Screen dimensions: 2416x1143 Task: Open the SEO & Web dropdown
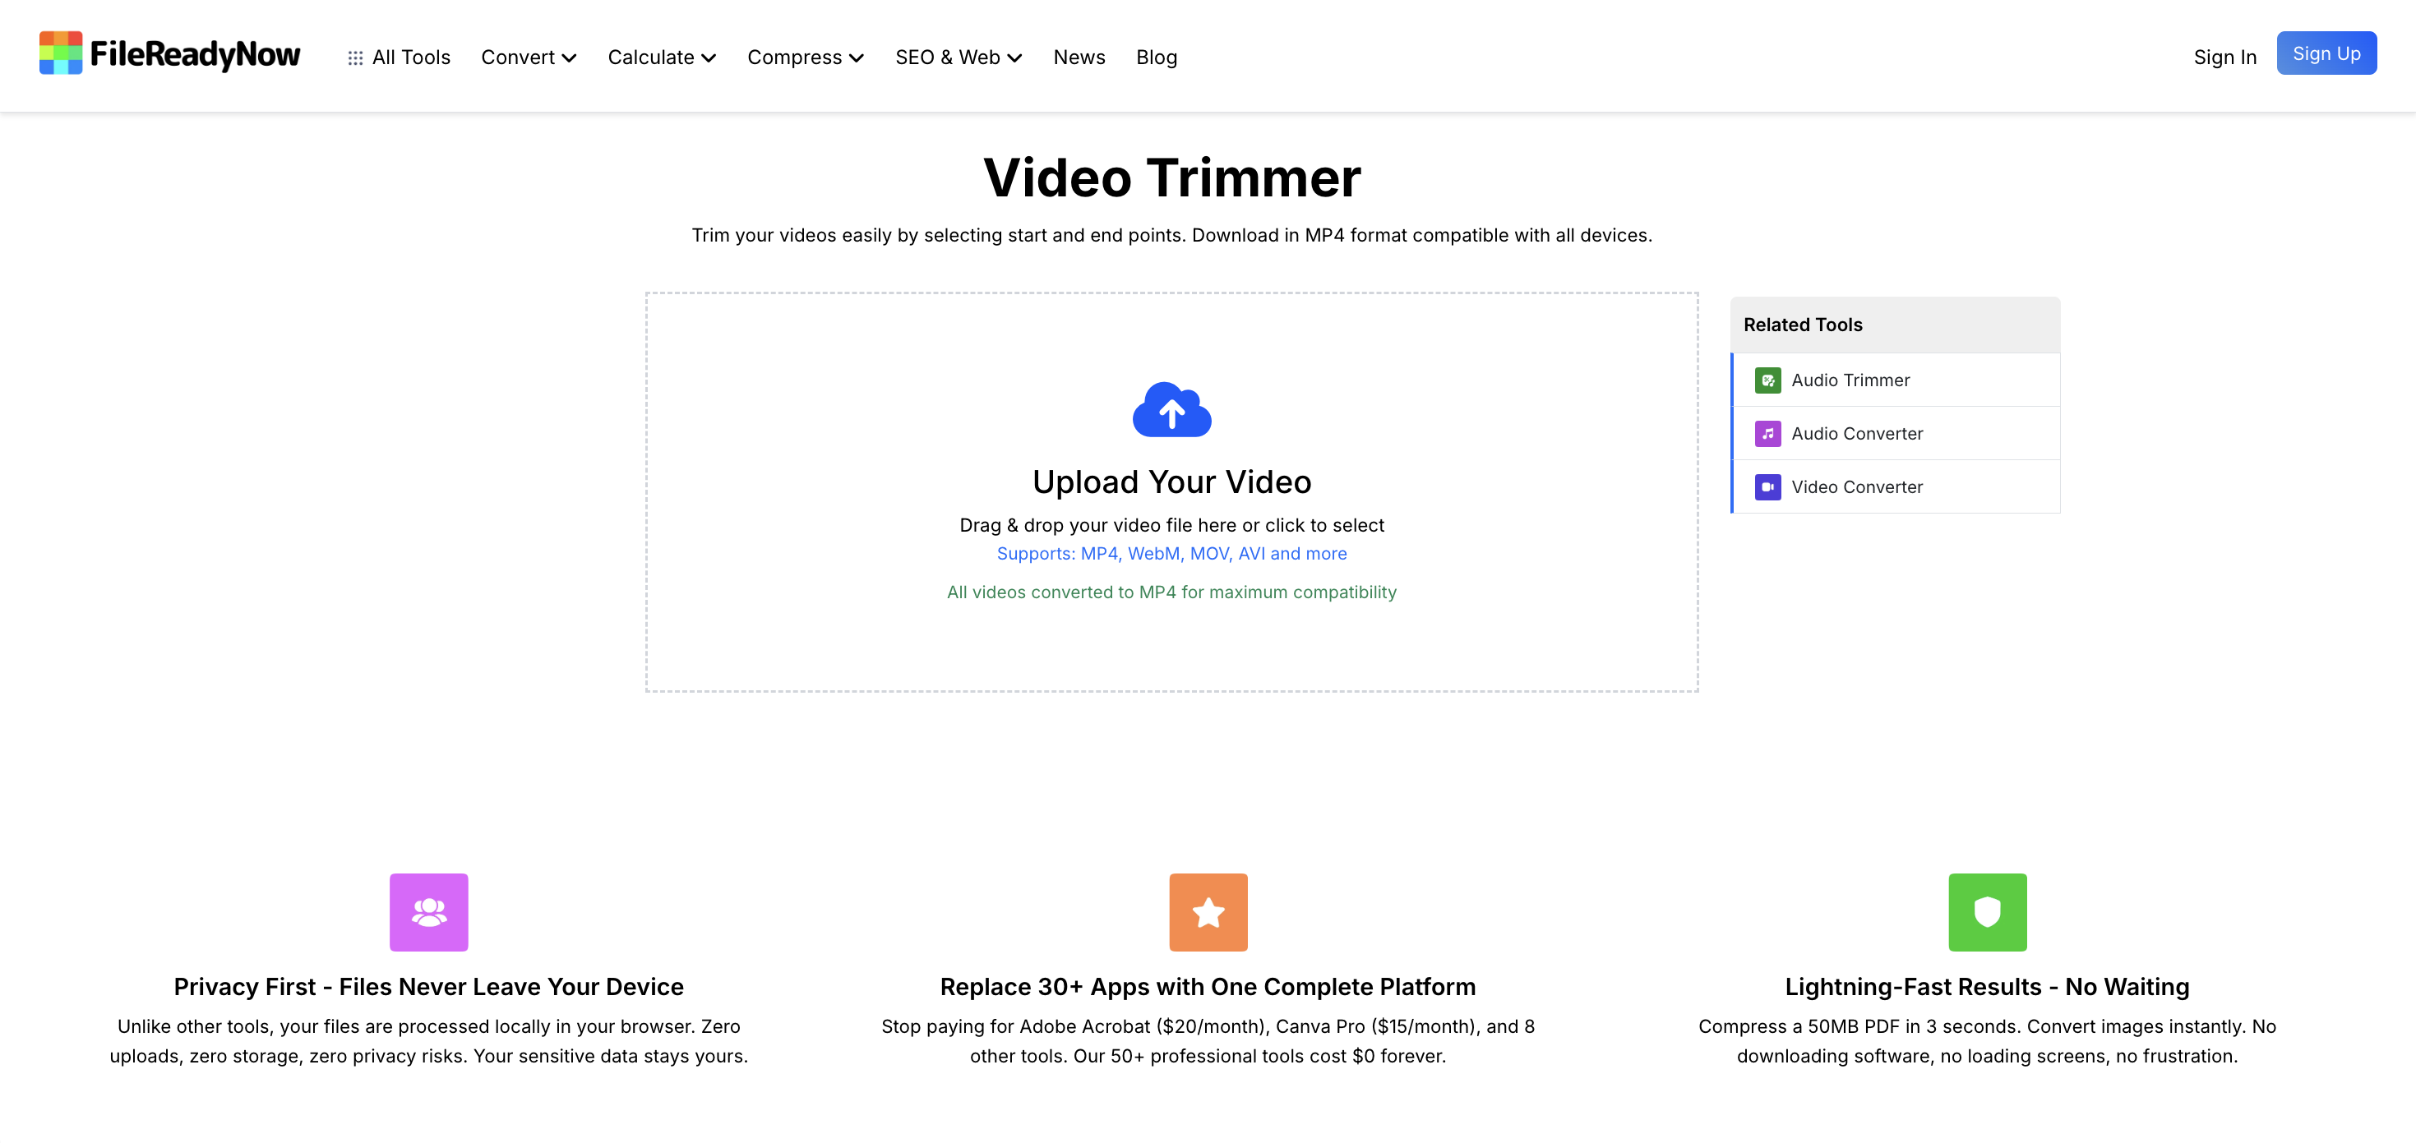pyautogui.click(x=958, y=58)
